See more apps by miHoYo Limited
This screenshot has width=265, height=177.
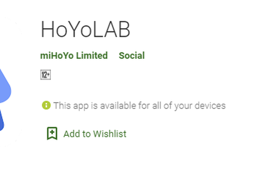(74, 56)
